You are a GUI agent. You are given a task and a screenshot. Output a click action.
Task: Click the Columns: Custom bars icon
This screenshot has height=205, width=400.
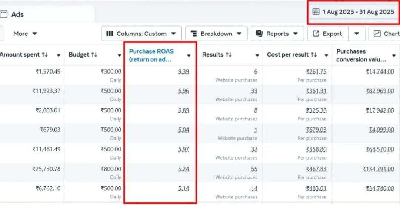coord(110,34)
